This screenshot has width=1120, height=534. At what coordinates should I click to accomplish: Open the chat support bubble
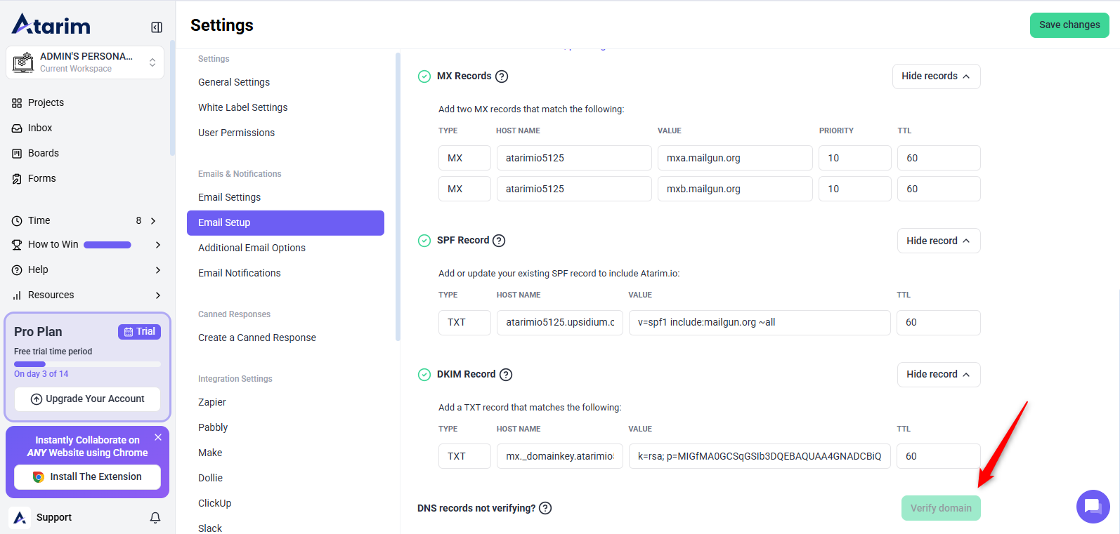point(1093,506)
